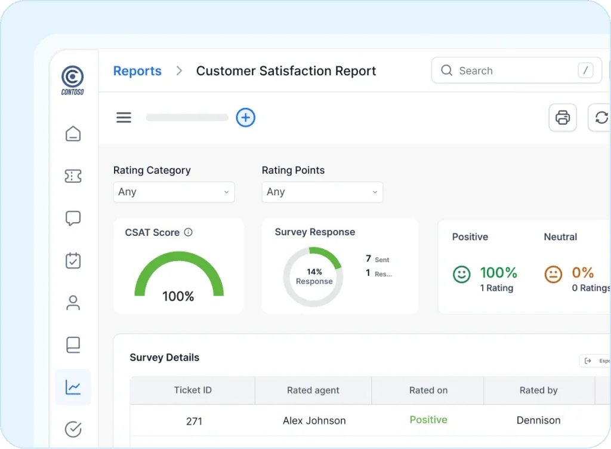Select the Tickets icon in sidebar
The height and width of the screenshot is (449, 611).
[x=73, y=176]
